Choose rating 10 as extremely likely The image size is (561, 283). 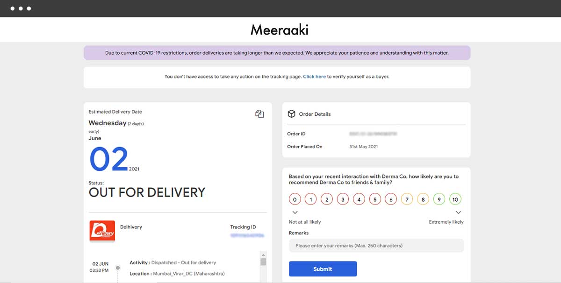pos(455,199)
